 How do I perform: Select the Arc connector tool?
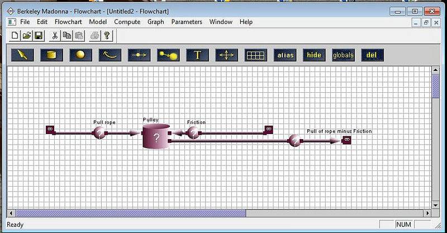coord(110,55)
